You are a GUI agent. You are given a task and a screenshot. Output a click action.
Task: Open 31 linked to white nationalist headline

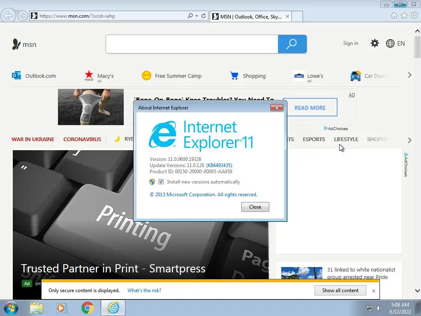(x=361, y=273)
